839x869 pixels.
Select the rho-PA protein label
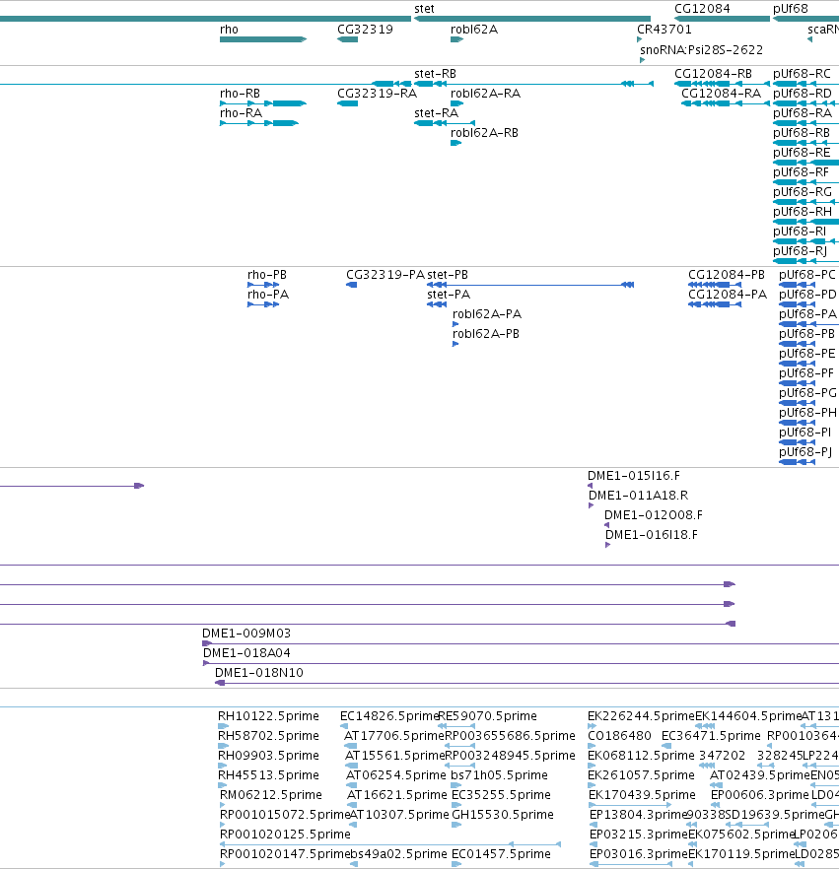(268, 295)
